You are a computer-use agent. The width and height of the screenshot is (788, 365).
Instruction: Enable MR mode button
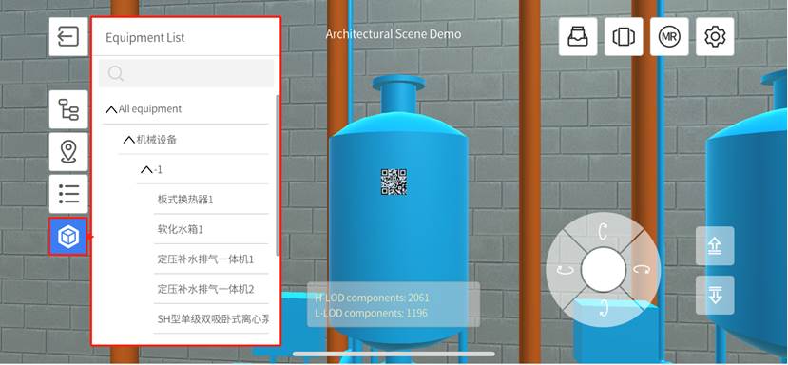click(669, 37)
